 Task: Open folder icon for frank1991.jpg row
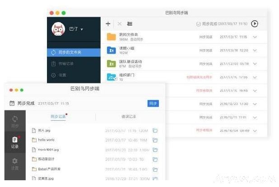click(155, 150)
